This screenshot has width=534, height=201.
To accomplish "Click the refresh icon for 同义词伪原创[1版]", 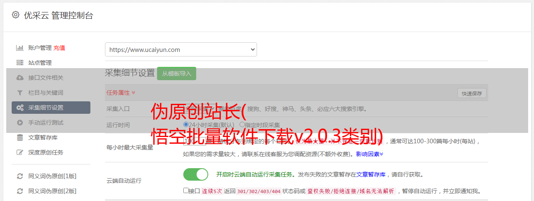I will 20,176.
